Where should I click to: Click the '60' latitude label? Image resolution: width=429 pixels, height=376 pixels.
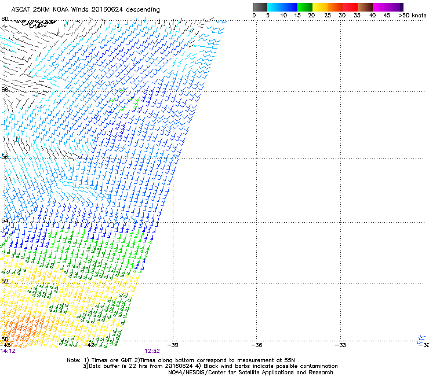[5, 19]
